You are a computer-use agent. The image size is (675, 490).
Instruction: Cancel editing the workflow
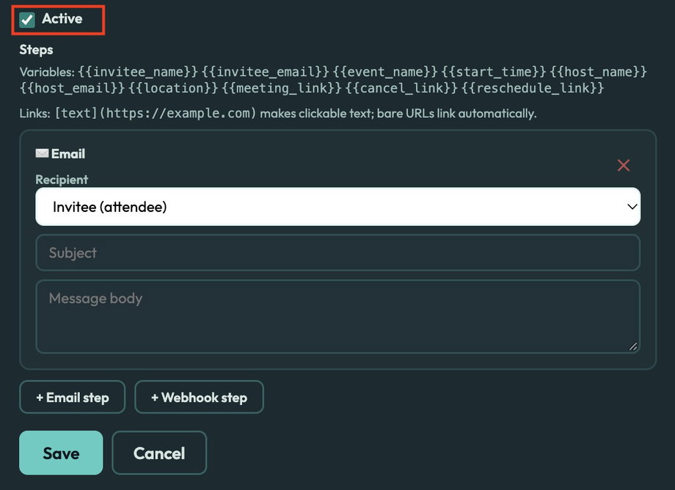click(x=159, y=453)
